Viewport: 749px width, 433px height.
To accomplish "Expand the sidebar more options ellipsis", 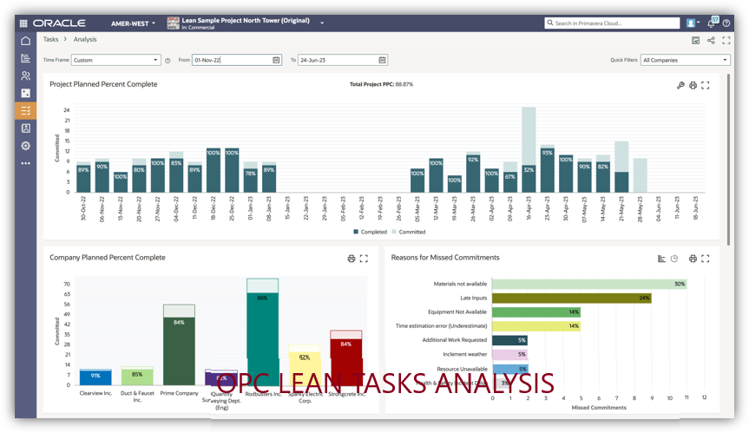I will click(25, 162).
